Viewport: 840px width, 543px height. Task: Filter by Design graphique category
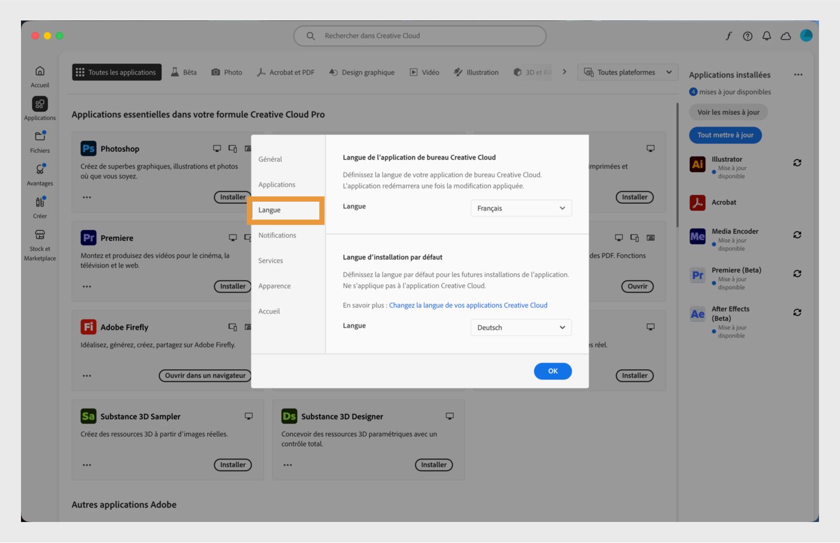tap(362, 72)
